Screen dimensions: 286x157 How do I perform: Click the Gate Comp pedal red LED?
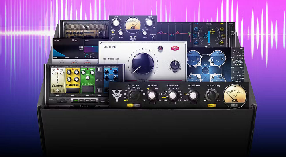tap(58, 70)
